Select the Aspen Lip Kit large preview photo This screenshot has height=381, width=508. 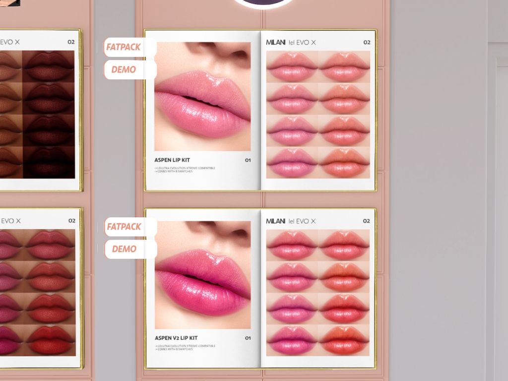point(202,96)
